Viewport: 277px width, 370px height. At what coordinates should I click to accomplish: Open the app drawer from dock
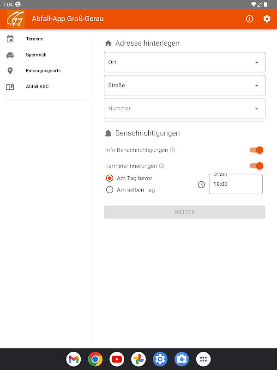pos(204,359)
